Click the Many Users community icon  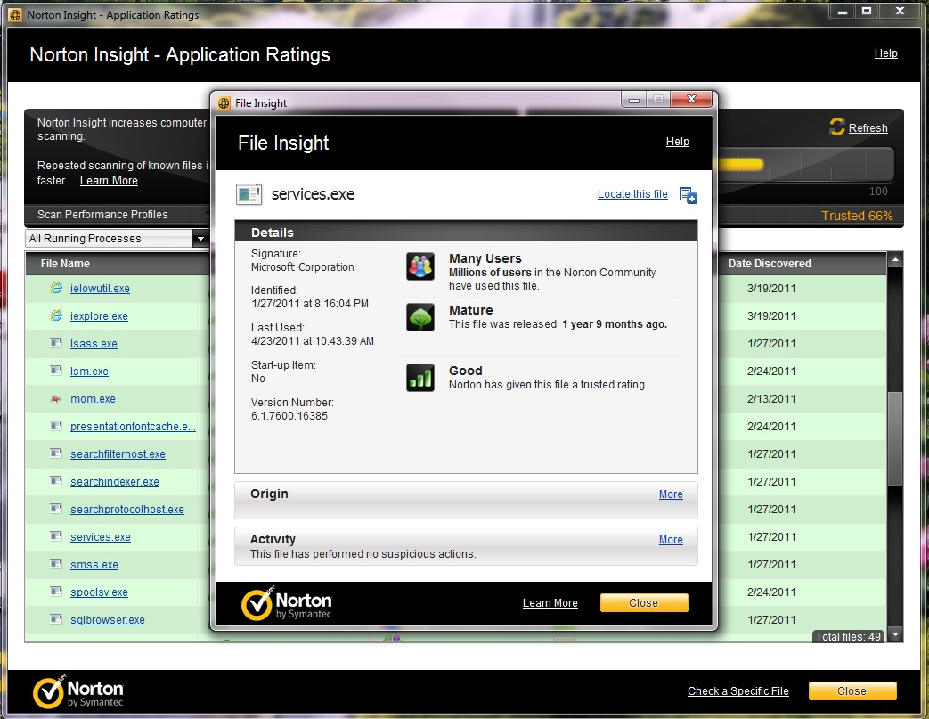pos(420,266)
